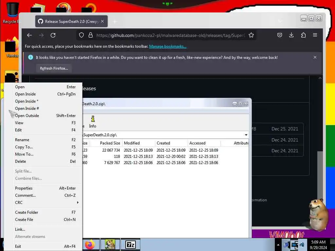Screen dimensions: 335x251
Task: Close the SuperDeath 2.0 release tab
Action: coord(102,21)
